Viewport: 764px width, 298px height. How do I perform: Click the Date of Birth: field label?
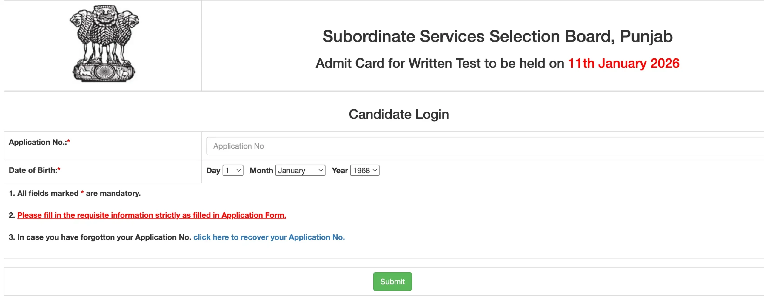click(x=34, y=170)
